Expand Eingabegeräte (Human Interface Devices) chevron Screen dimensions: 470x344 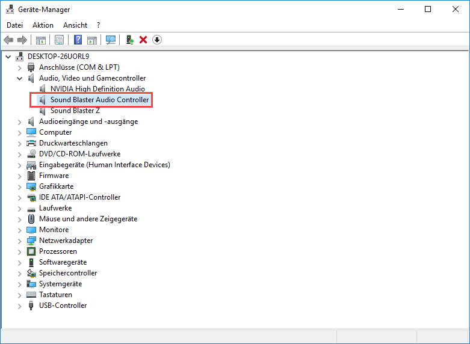(x=19, y=165)
